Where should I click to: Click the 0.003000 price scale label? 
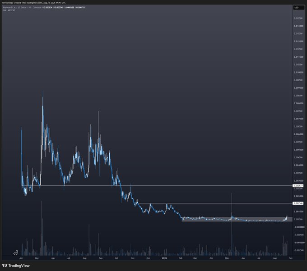[298, 181]
